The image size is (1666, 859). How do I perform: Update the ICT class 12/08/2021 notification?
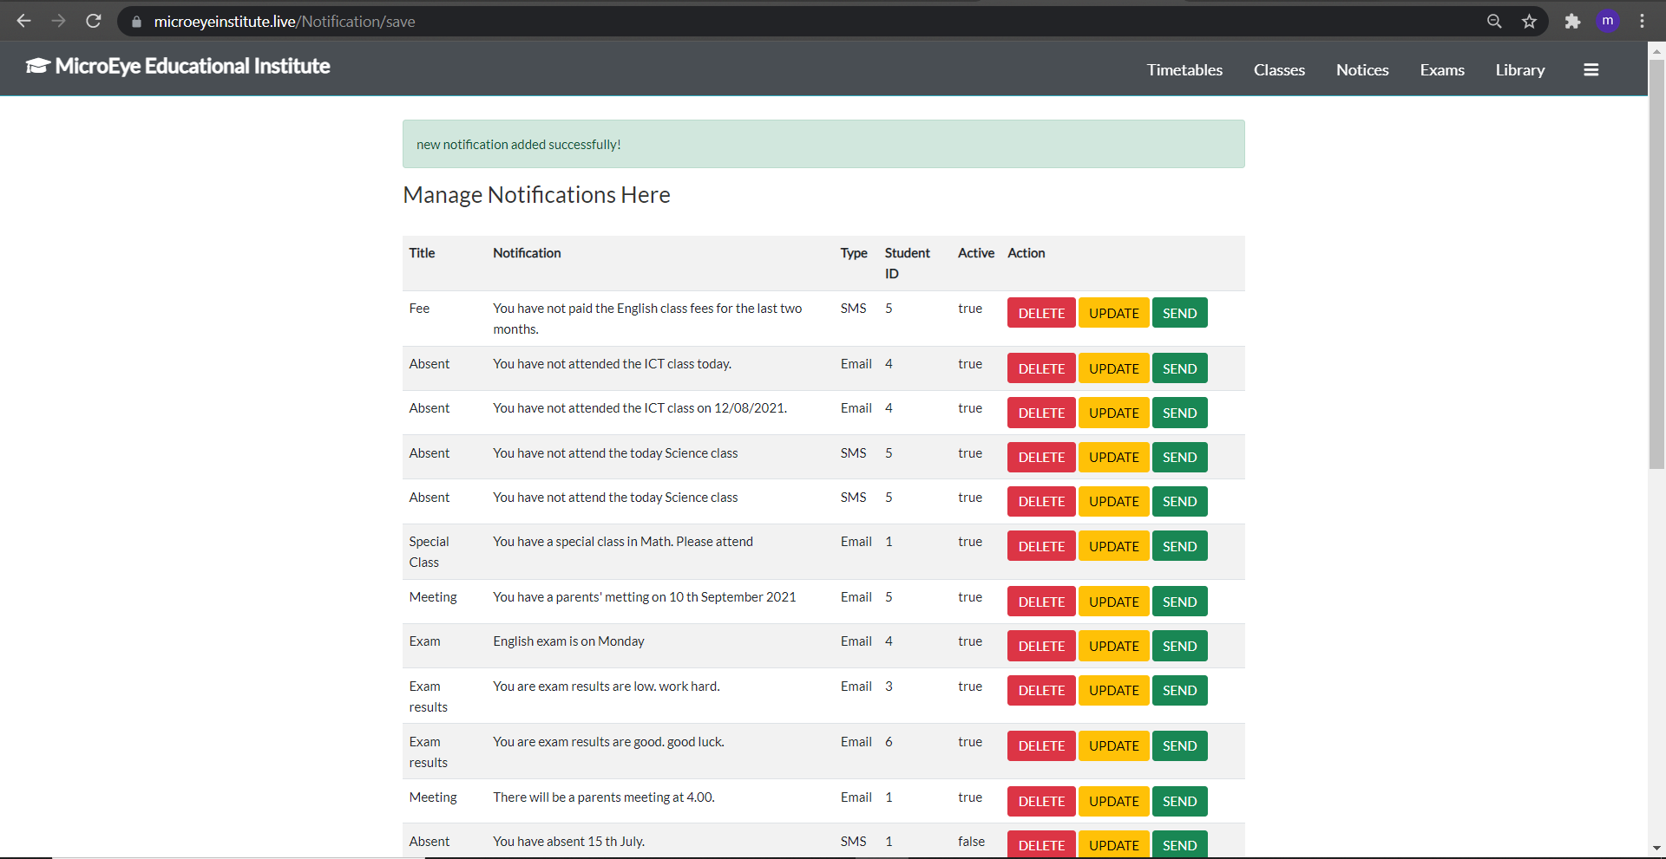click(1113, 413)
